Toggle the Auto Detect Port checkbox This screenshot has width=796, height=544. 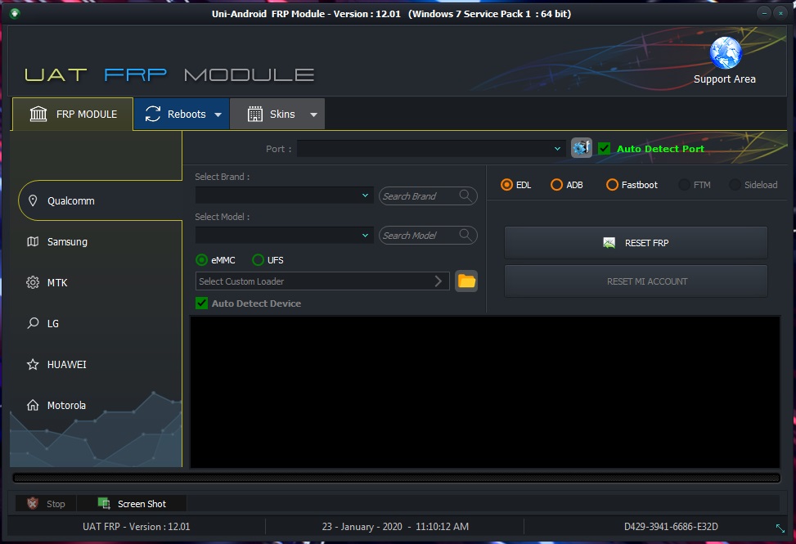(x=604, y=149)
